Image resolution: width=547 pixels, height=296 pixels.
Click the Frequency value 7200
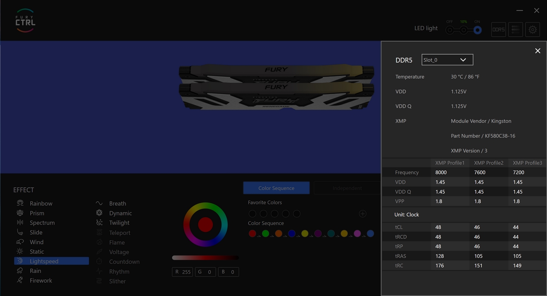tap(518, 172)
